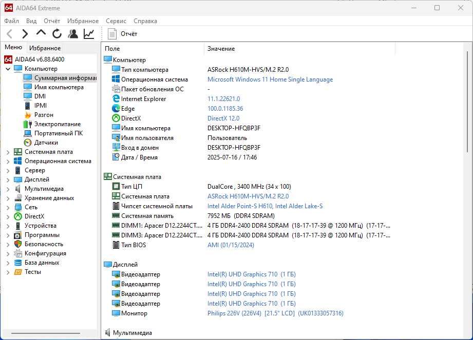Open the ASRock H610M-HVS/M.2 R2.0 motherboard link
The width and height of the screenshot is (473, 340).
(x=248, y=196)
